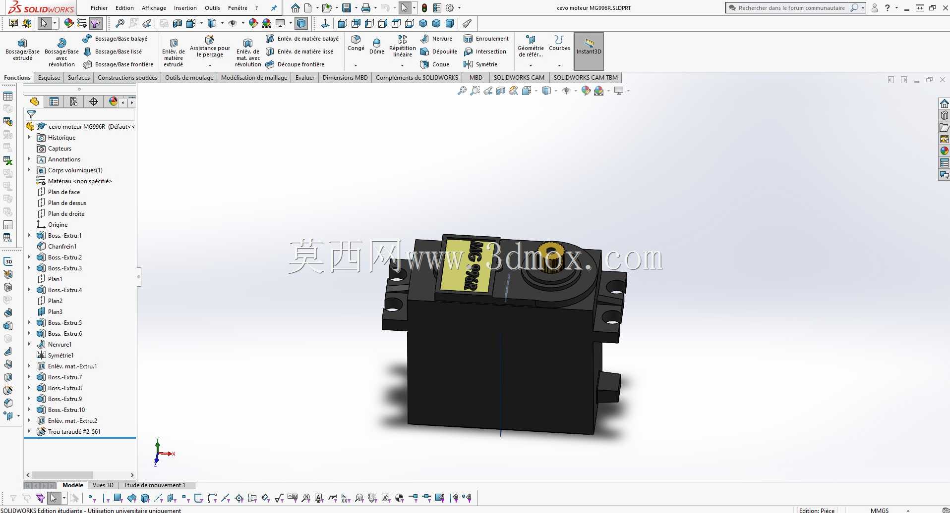
Task: Select the Intersection tool
Action: pyautogui.click(x=485, y=51)
